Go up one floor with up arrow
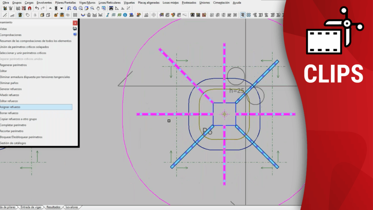The width and height of the screenshot is (373, 210). (50, 8)
